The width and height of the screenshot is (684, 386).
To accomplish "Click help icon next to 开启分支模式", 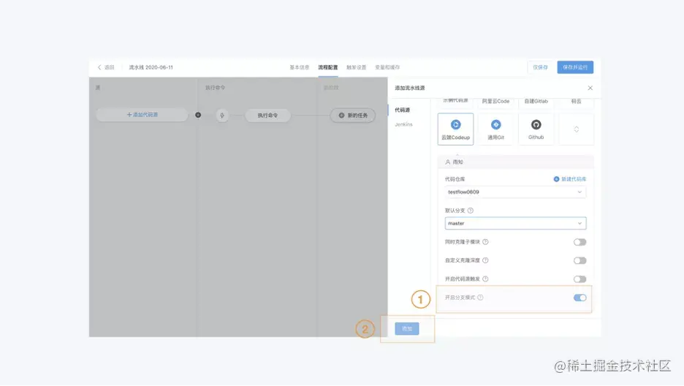I will click(x=480, y=298).
